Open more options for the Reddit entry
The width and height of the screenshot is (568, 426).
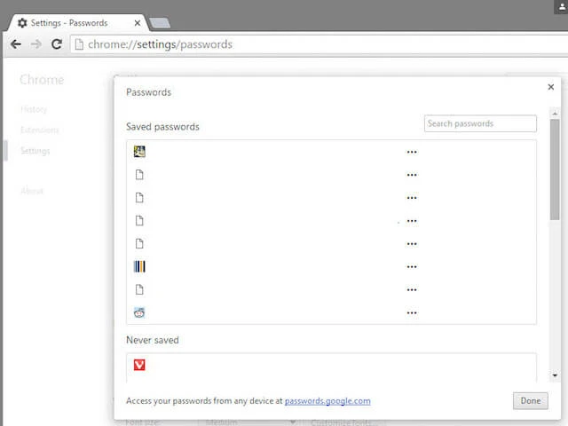coord(412,312)
